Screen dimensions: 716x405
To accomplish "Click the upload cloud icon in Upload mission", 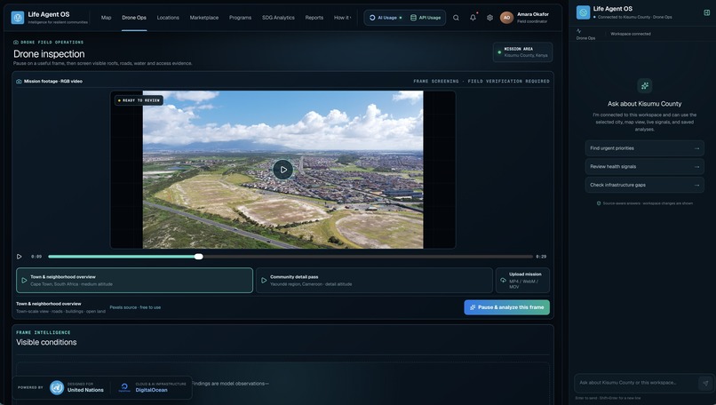I will [503, 281].
